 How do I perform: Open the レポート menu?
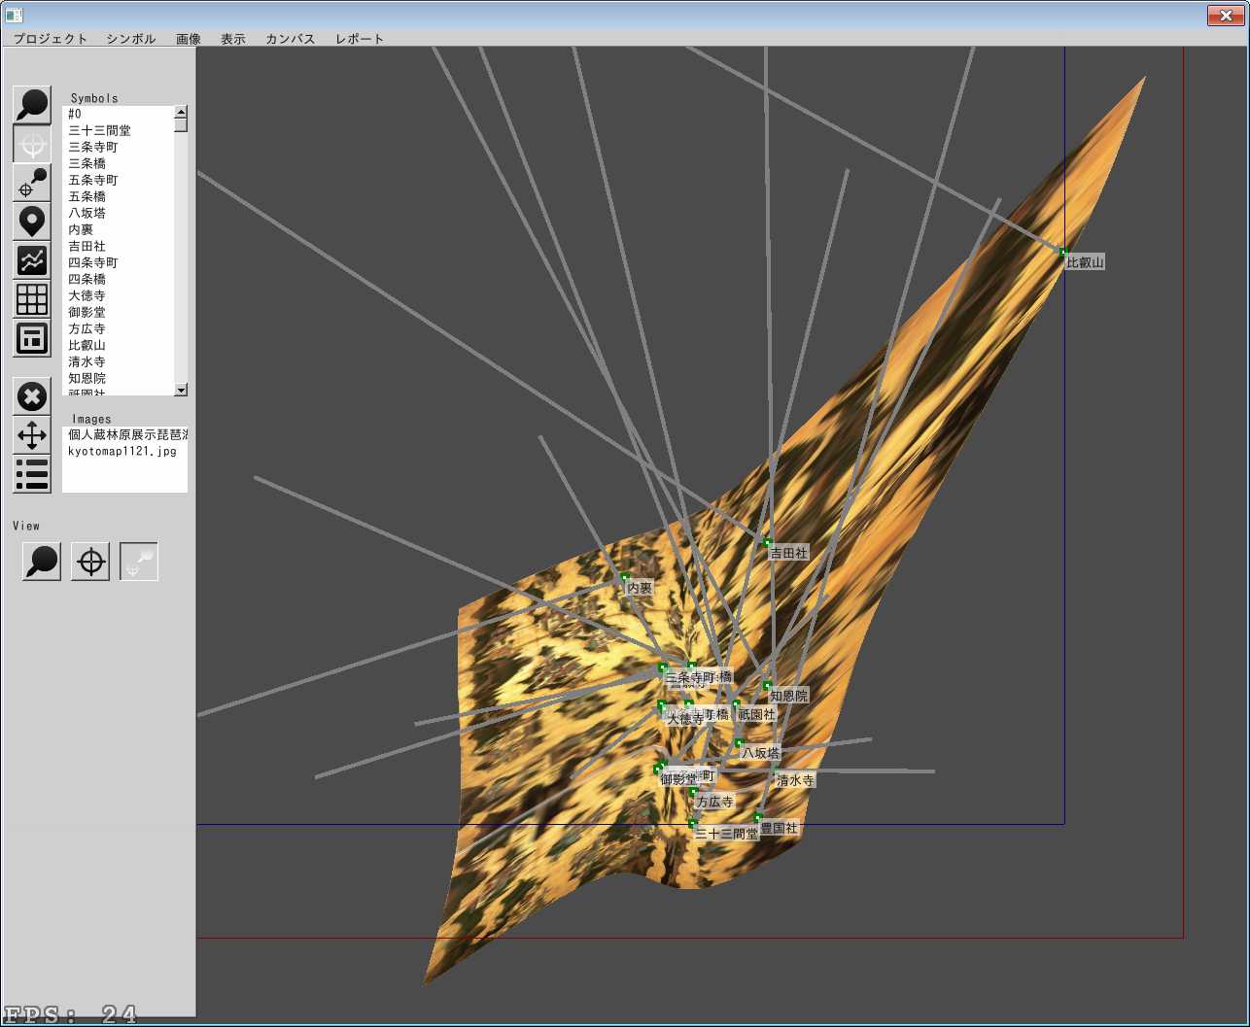click(x=360, y=39)
